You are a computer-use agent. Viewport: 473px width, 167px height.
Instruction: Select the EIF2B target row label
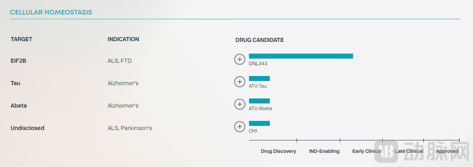tap(19, 61)
